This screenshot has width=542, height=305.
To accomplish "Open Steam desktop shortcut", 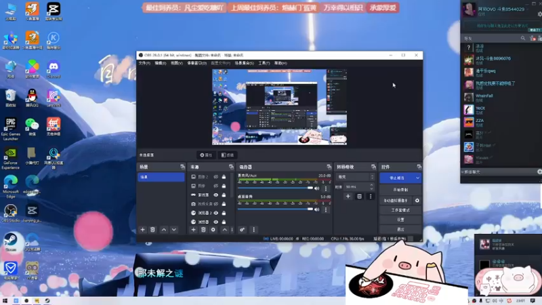I will coord(11,242).
